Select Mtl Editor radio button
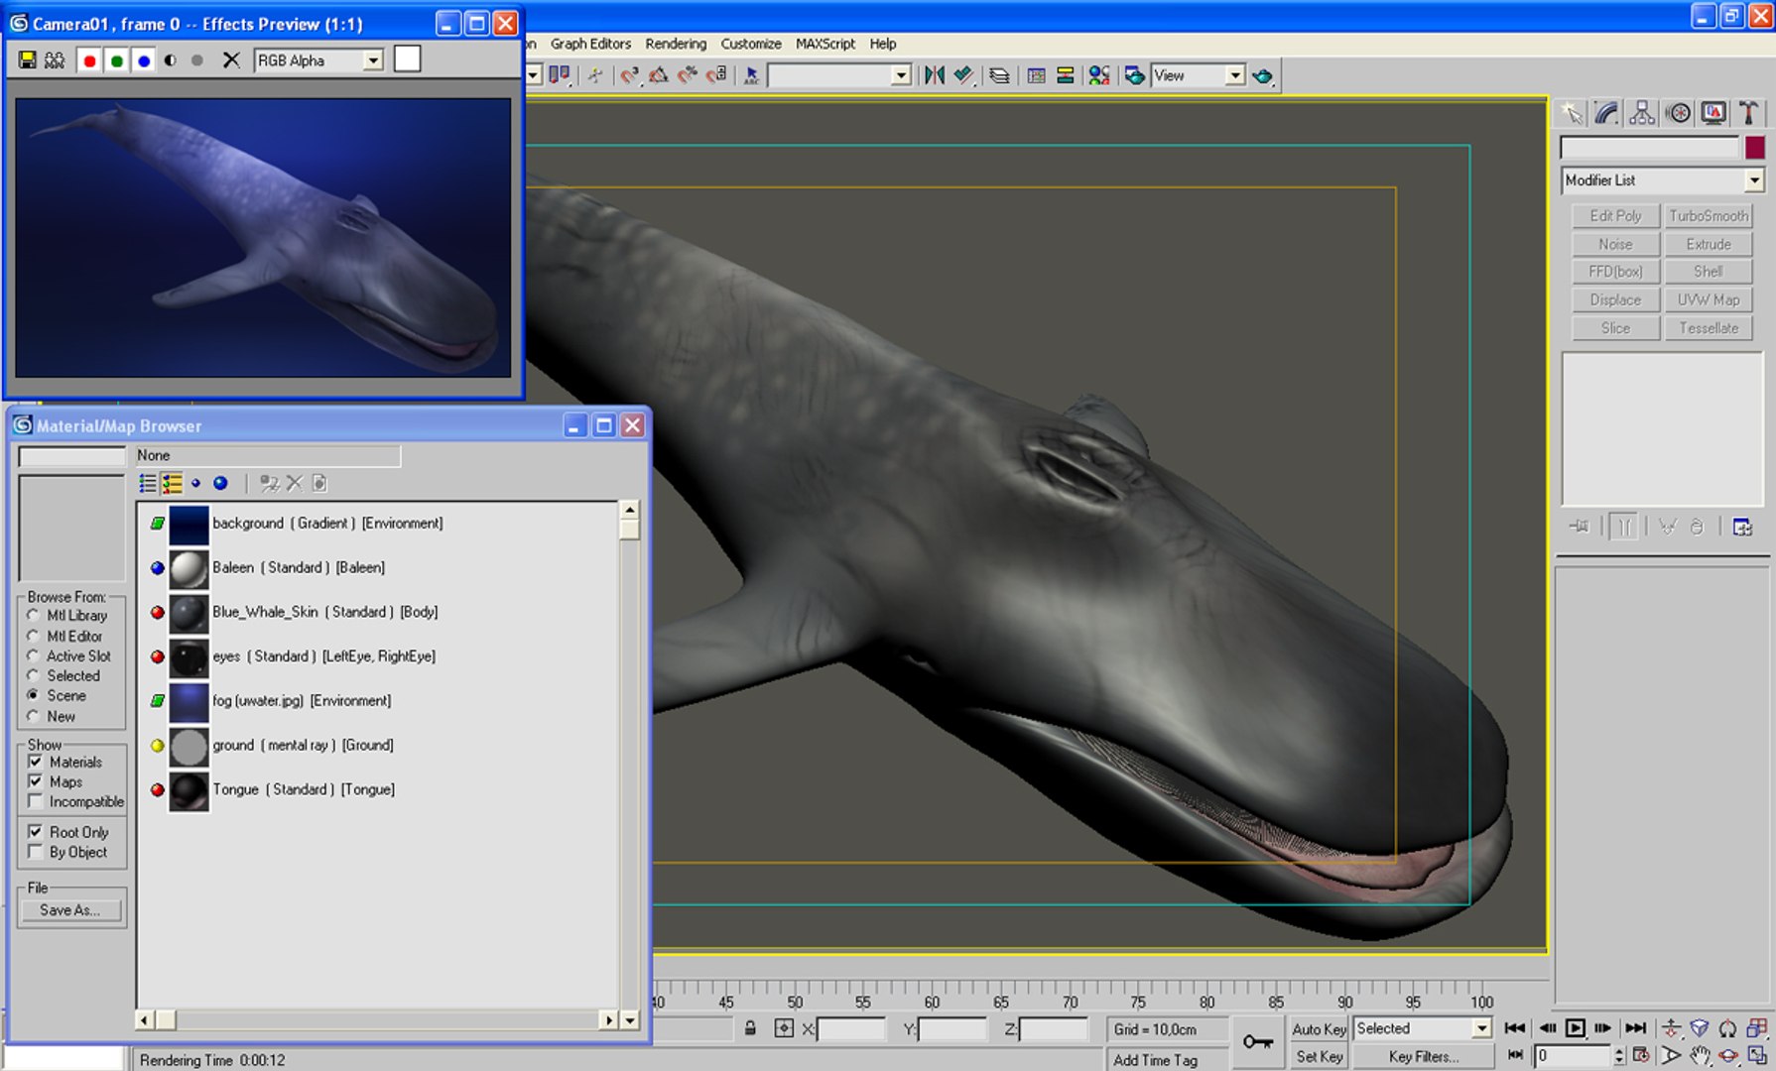This screenshot has width=1776, height=1071. 34,636
